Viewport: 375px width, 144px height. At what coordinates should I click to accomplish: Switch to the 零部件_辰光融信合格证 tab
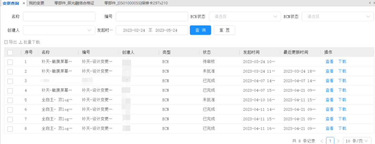point(74,3)
